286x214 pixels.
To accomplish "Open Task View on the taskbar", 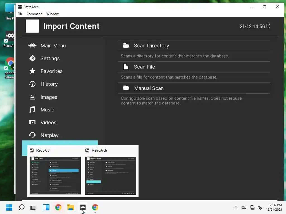I will click(34, 207).
